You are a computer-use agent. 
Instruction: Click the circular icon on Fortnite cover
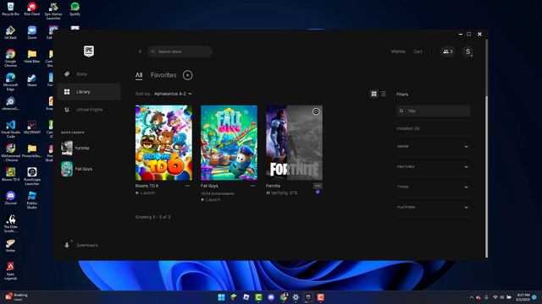click(316, 111)
